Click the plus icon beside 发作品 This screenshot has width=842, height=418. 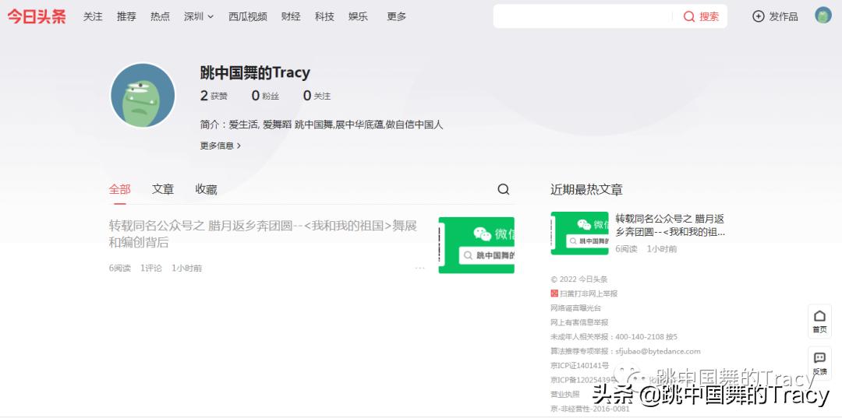759,16
